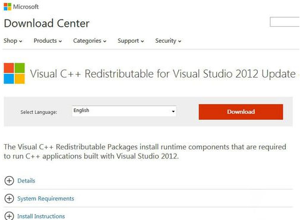300x220 pixels.
Task: Expand the Install Instructions plus icon
Action: click(9, 216)
